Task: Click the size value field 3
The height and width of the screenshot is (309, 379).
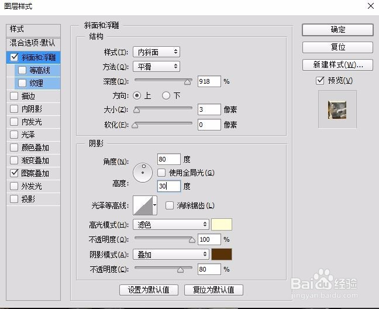Action: click(x=209, y=109)
